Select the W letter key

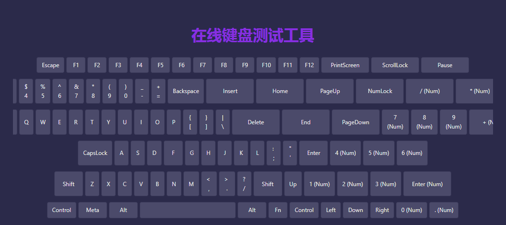click(43, 122)
